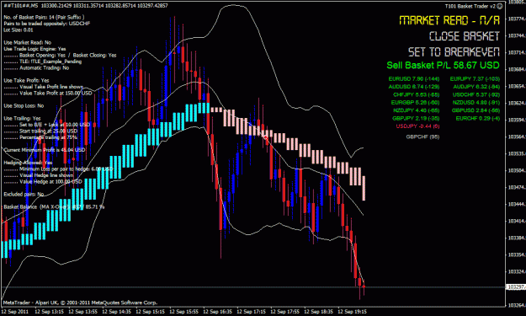Click Use Take Profit: Yes line
The width and height of the screenshot is (526, 316).
tap(26, 80)
